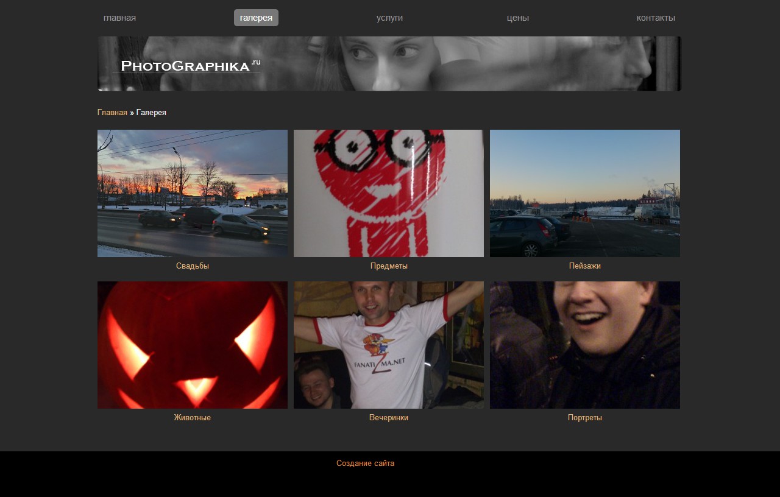Navigate to контакты in top menu
The width and height of the screenshot is (780, 497).
point(656,18)
